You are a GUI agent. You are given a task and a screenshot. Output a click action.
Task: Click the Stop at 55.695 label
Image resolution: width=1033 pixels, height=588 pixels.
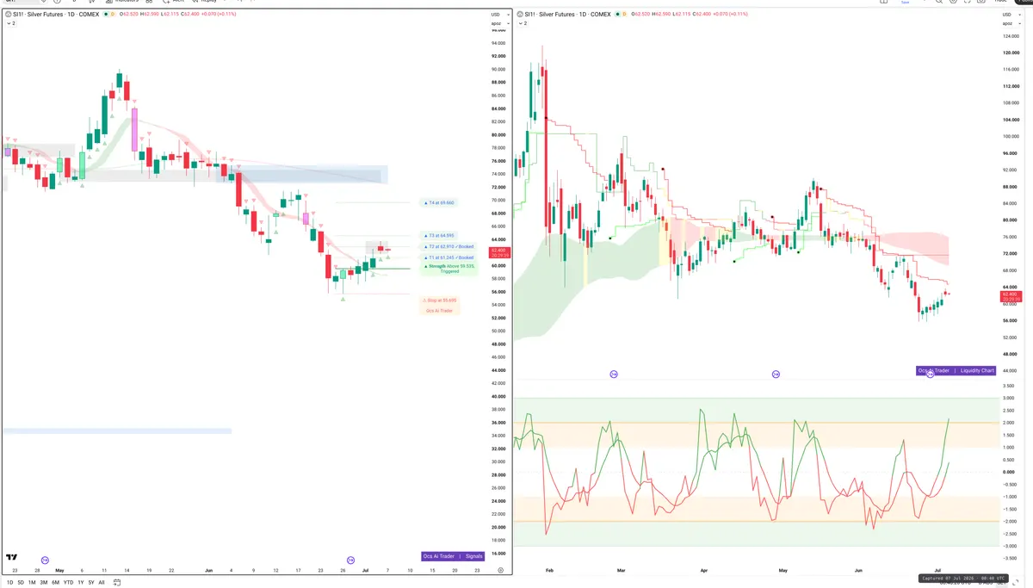[x=440, y=300]
